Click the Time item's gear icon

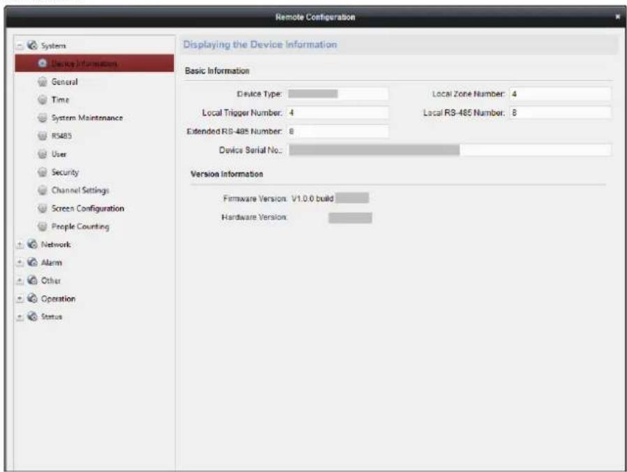coord(43,100)
